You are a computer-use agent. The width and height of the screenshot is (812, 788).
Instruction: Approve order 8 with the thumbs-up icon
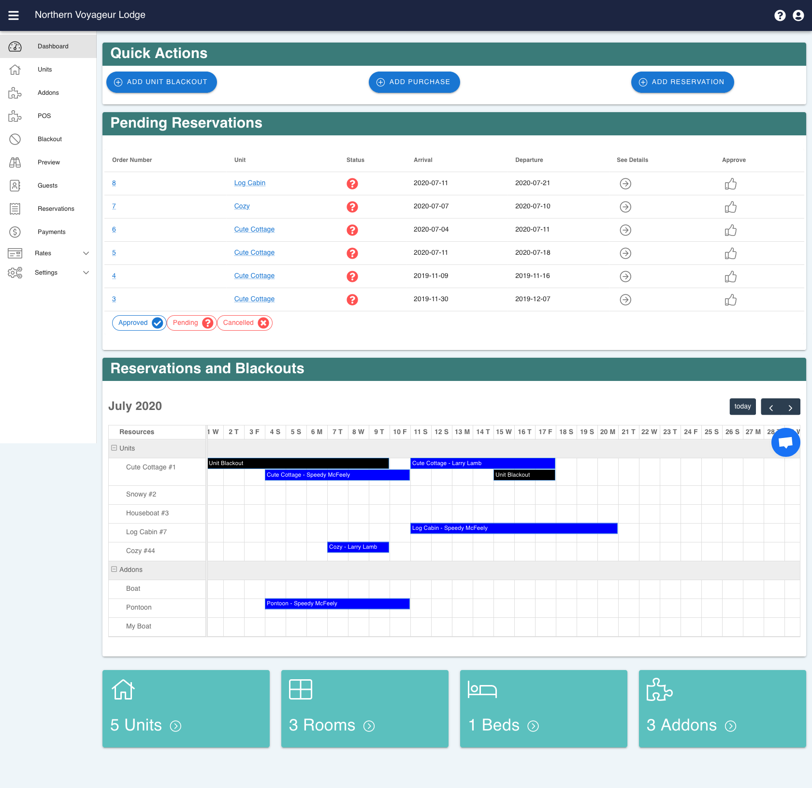point(731,184)
